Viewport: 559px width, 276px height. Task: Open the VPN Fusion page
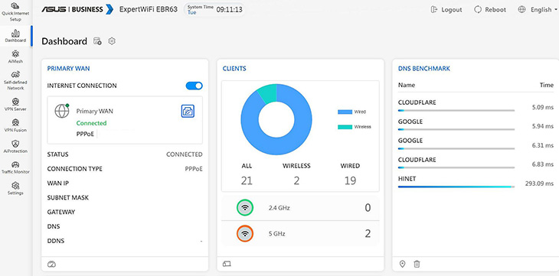pyautogui.click(x=15, y=125)
